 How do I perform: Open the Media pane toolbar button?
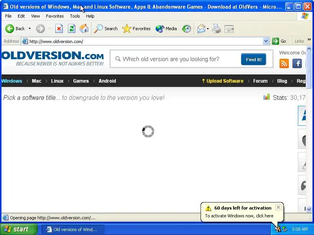[166, 29]
